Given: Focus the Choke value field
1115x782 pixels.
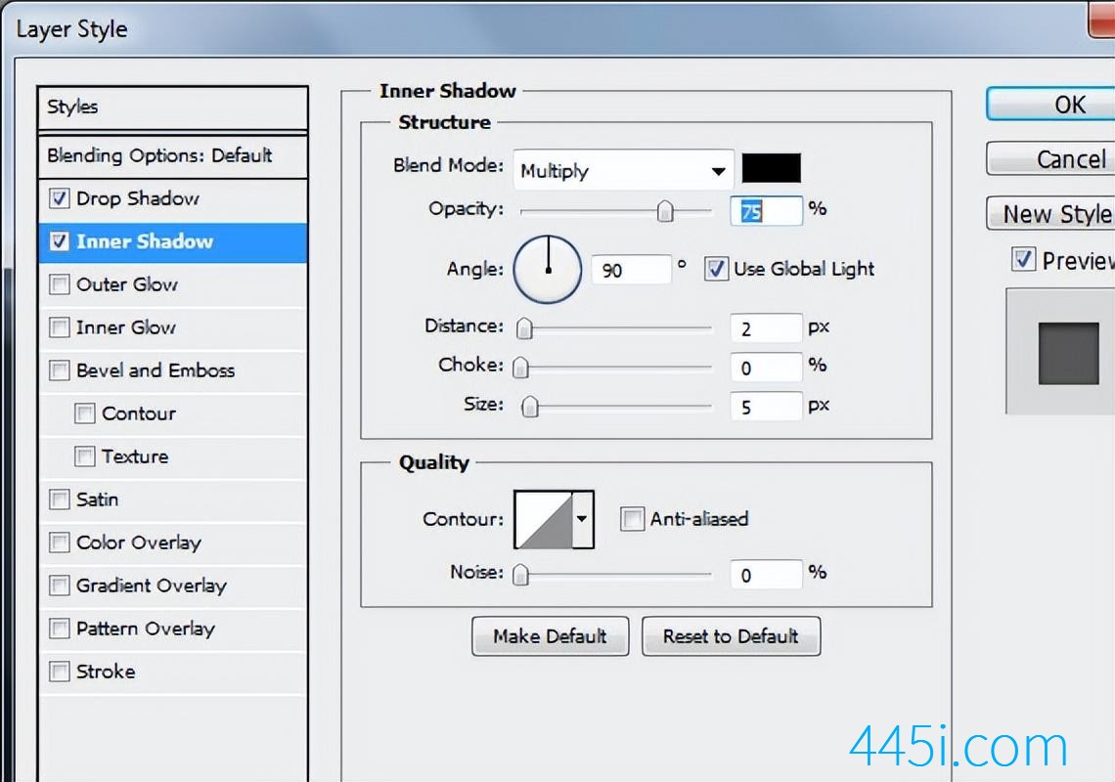Looking at the screenshot, I should click(x=767, y=368).
